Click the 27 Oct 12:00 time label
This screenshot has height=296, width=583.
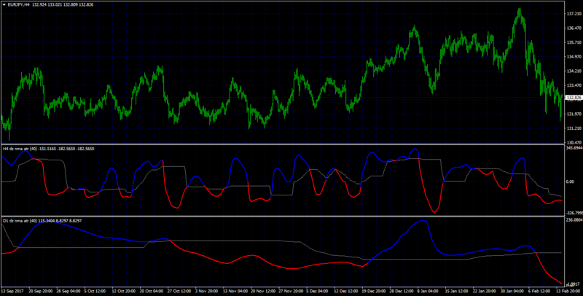click(x=179, y=291)
